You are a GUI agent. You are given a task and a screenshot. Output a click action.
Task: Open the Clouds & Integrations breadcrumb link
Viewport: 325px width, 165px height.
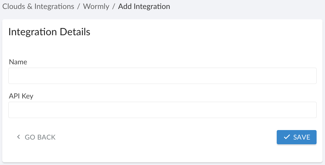coord(38,6)
